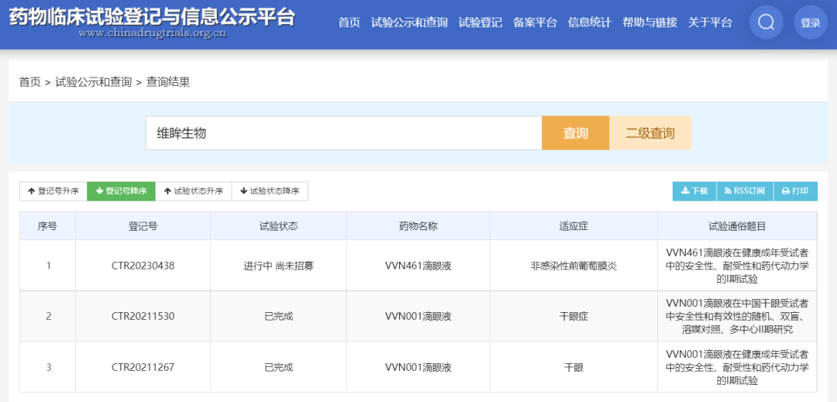
Task: Sort by 登记号降序
Action: click(x=121, y=191)
